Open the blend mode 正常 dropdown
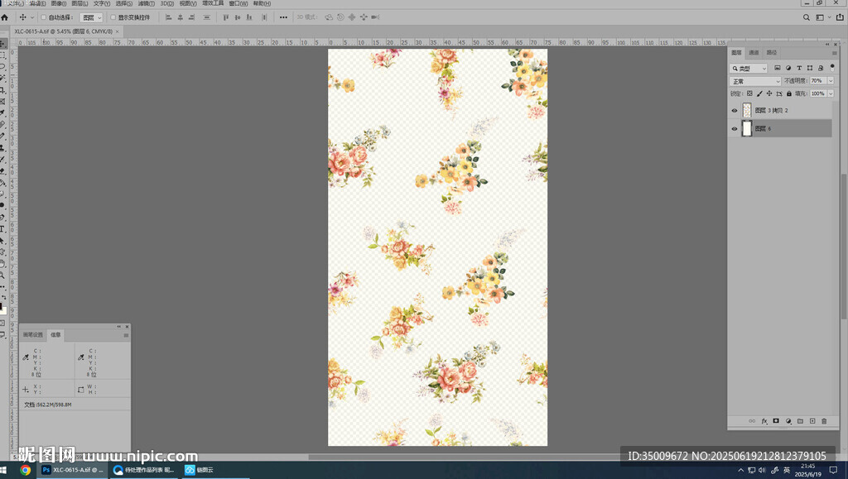848x479 pixels. (754, 81)
